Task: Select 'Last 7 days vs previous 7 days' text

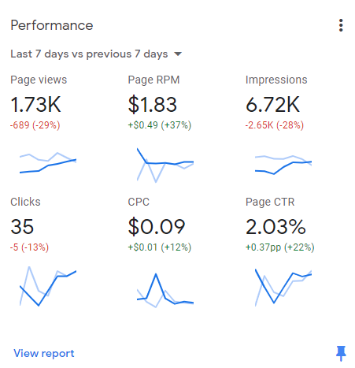Action: pyautogui.click(x=89, y=54)
